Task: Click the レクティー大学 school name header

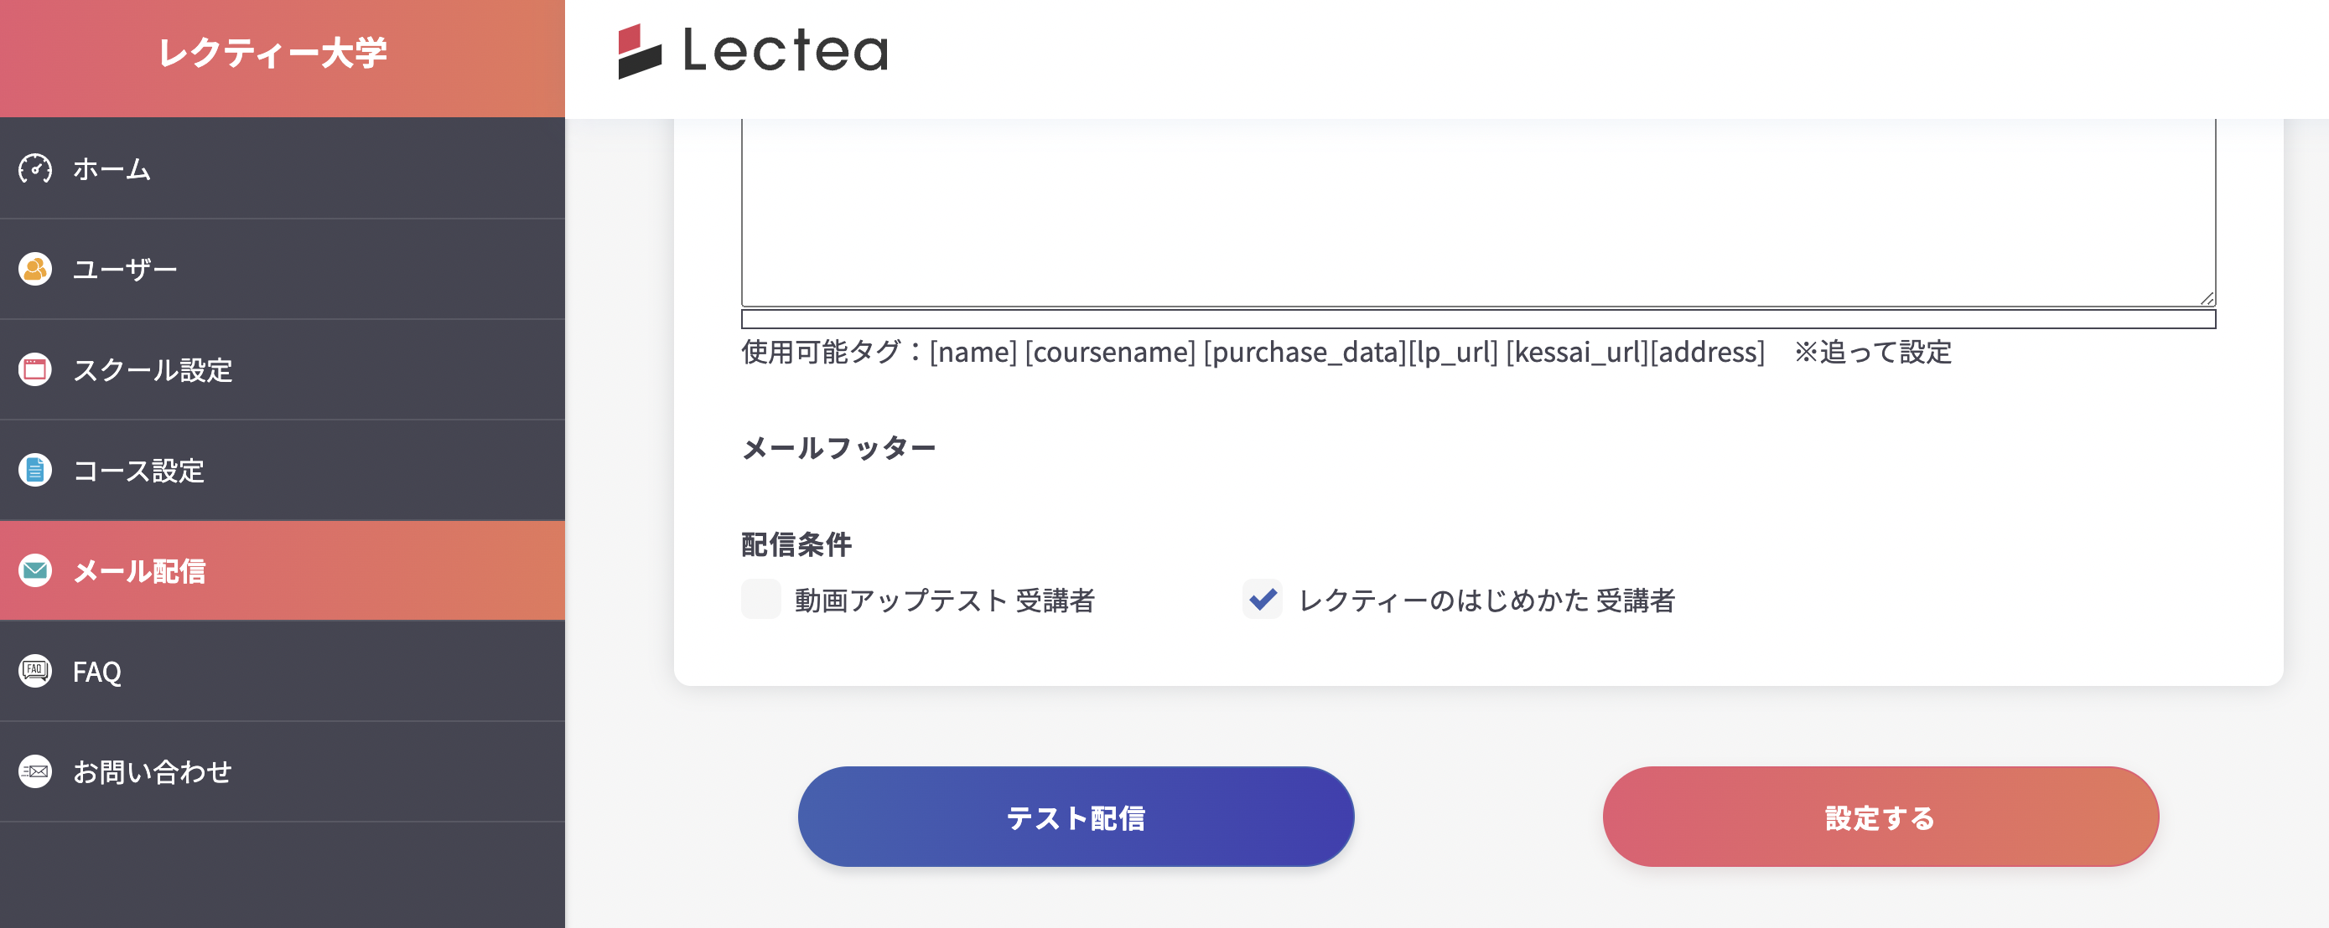Action: coord(273,53)
